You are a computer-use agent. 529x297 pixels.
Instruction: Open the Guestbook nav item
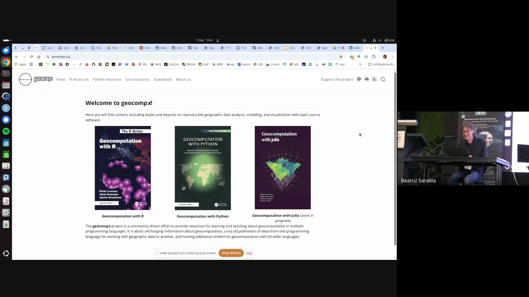(162, 79)
